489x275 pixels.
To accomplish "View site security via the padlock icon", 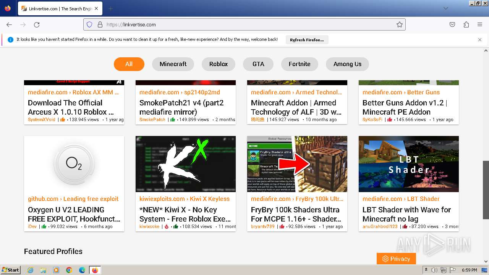I will [100, 24].
